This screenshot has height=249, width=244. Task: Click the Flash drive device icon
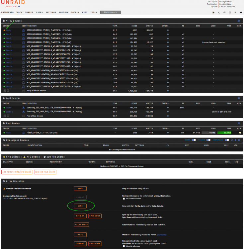click(24, 133)
